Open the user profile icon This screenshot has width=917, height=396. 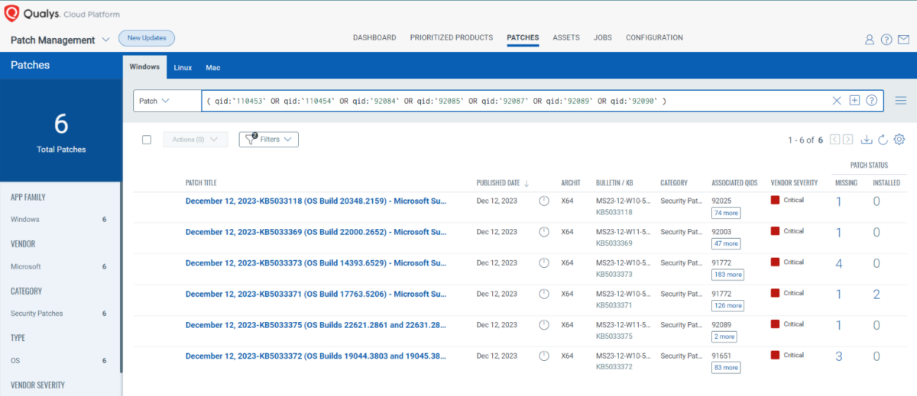pos(869,40)
